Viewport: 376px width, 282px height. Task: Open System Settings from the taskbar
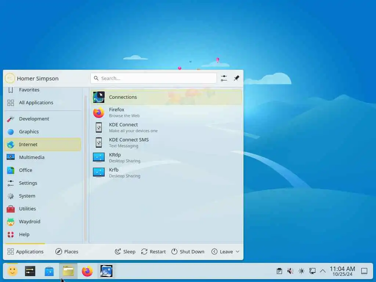[30, 271]
